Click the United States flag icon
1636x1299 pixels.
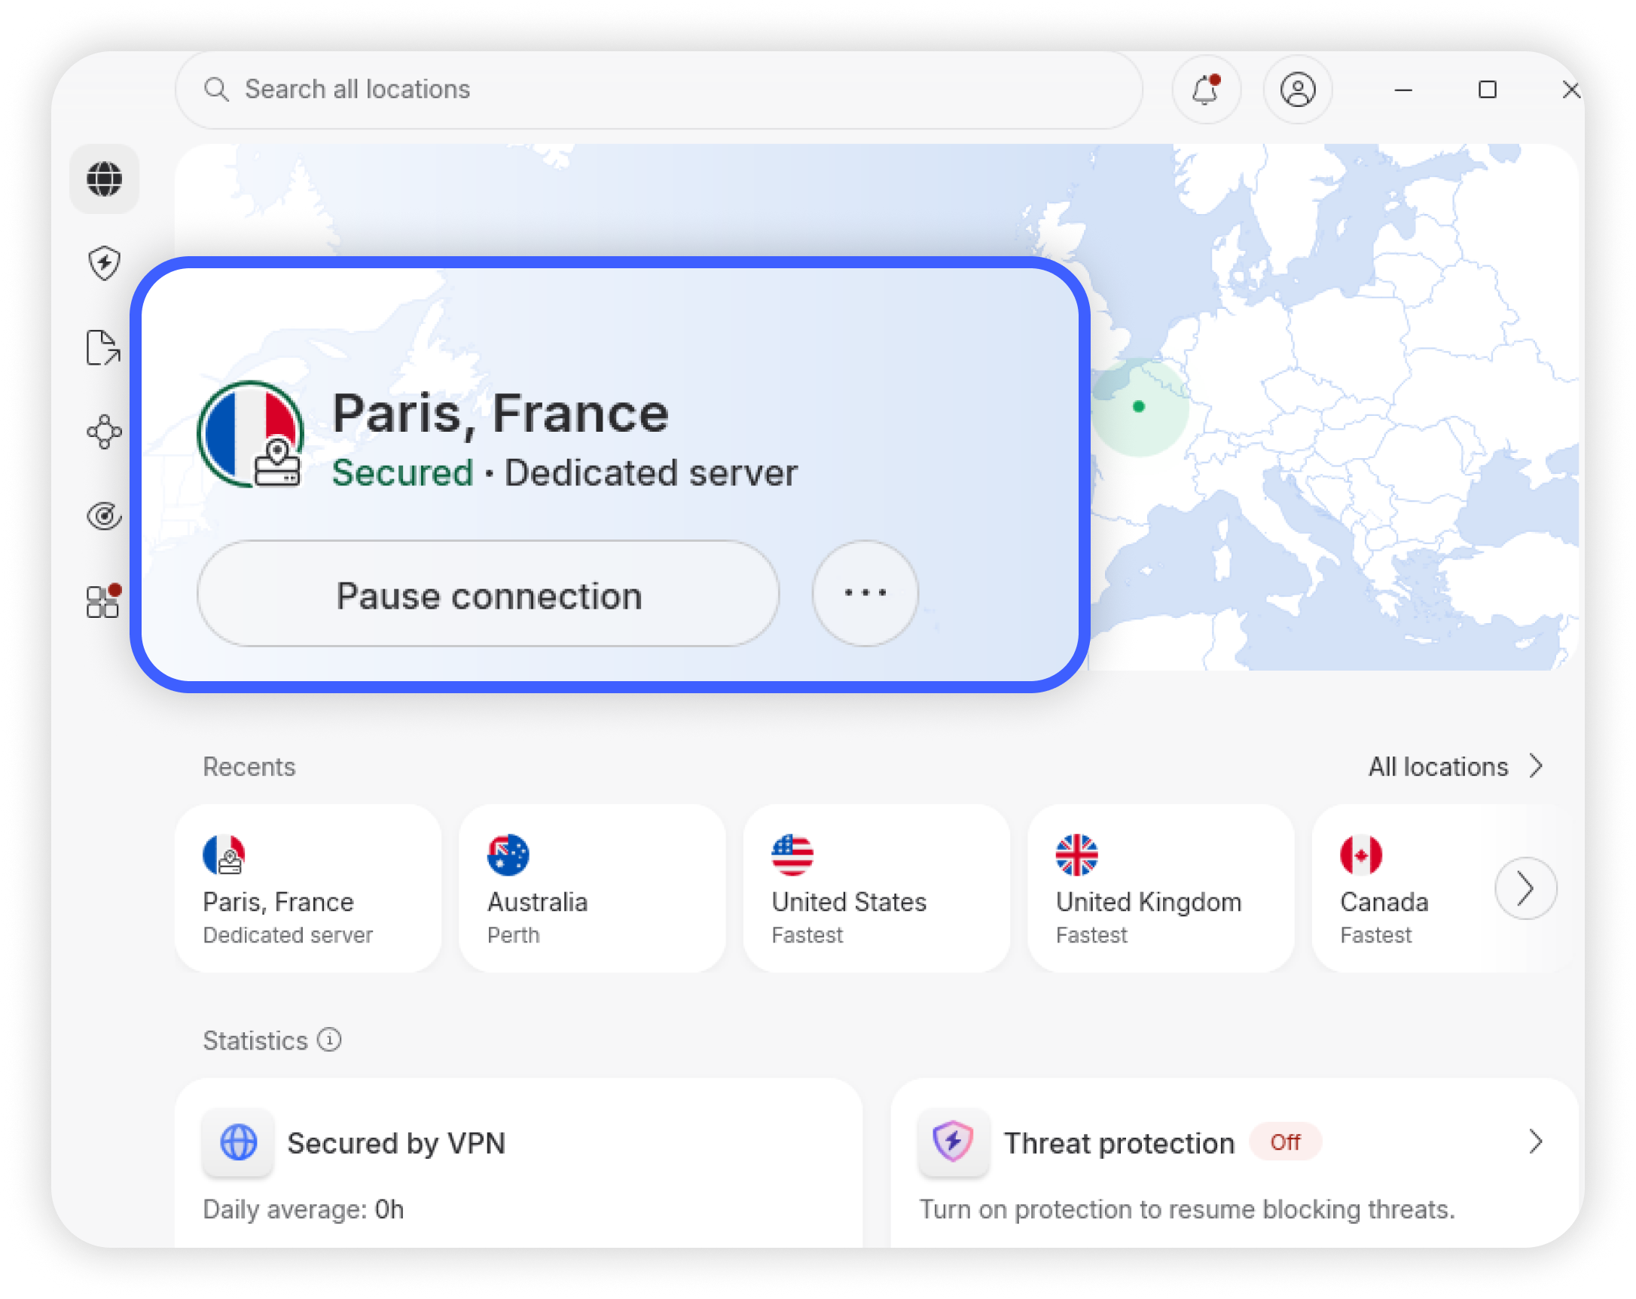792,855
